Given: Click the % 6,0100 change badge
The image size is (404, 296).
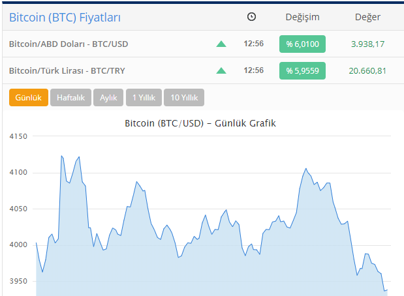Looking at the screenshot, I should tap(302, 44).
